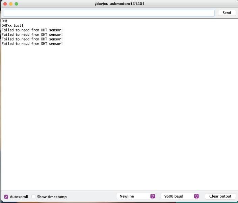Open the Newline line-ending dropdown
Screen dimensions: 238x203
pyautogui.click(x=136, y=196)
